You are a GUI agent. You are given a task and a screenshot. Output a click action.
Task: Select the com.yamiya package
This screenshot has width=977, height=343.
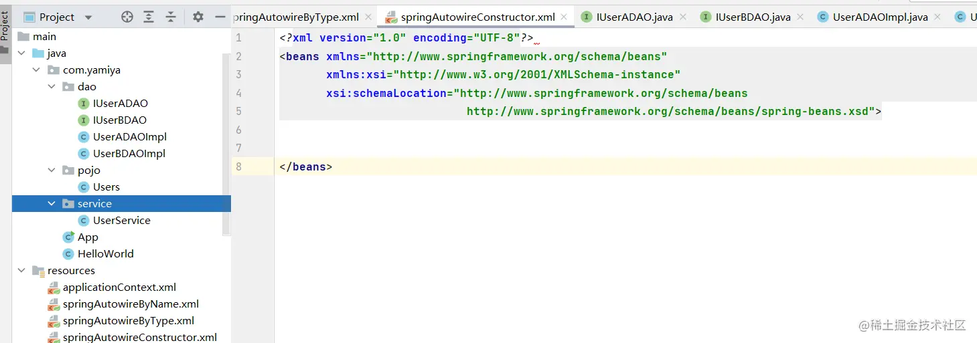pyautogui.click(x=92, y=70)
